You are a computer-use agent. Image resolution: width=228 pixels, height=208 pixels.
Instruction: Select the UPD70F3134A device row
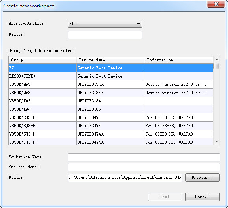[x=111, y=84]
